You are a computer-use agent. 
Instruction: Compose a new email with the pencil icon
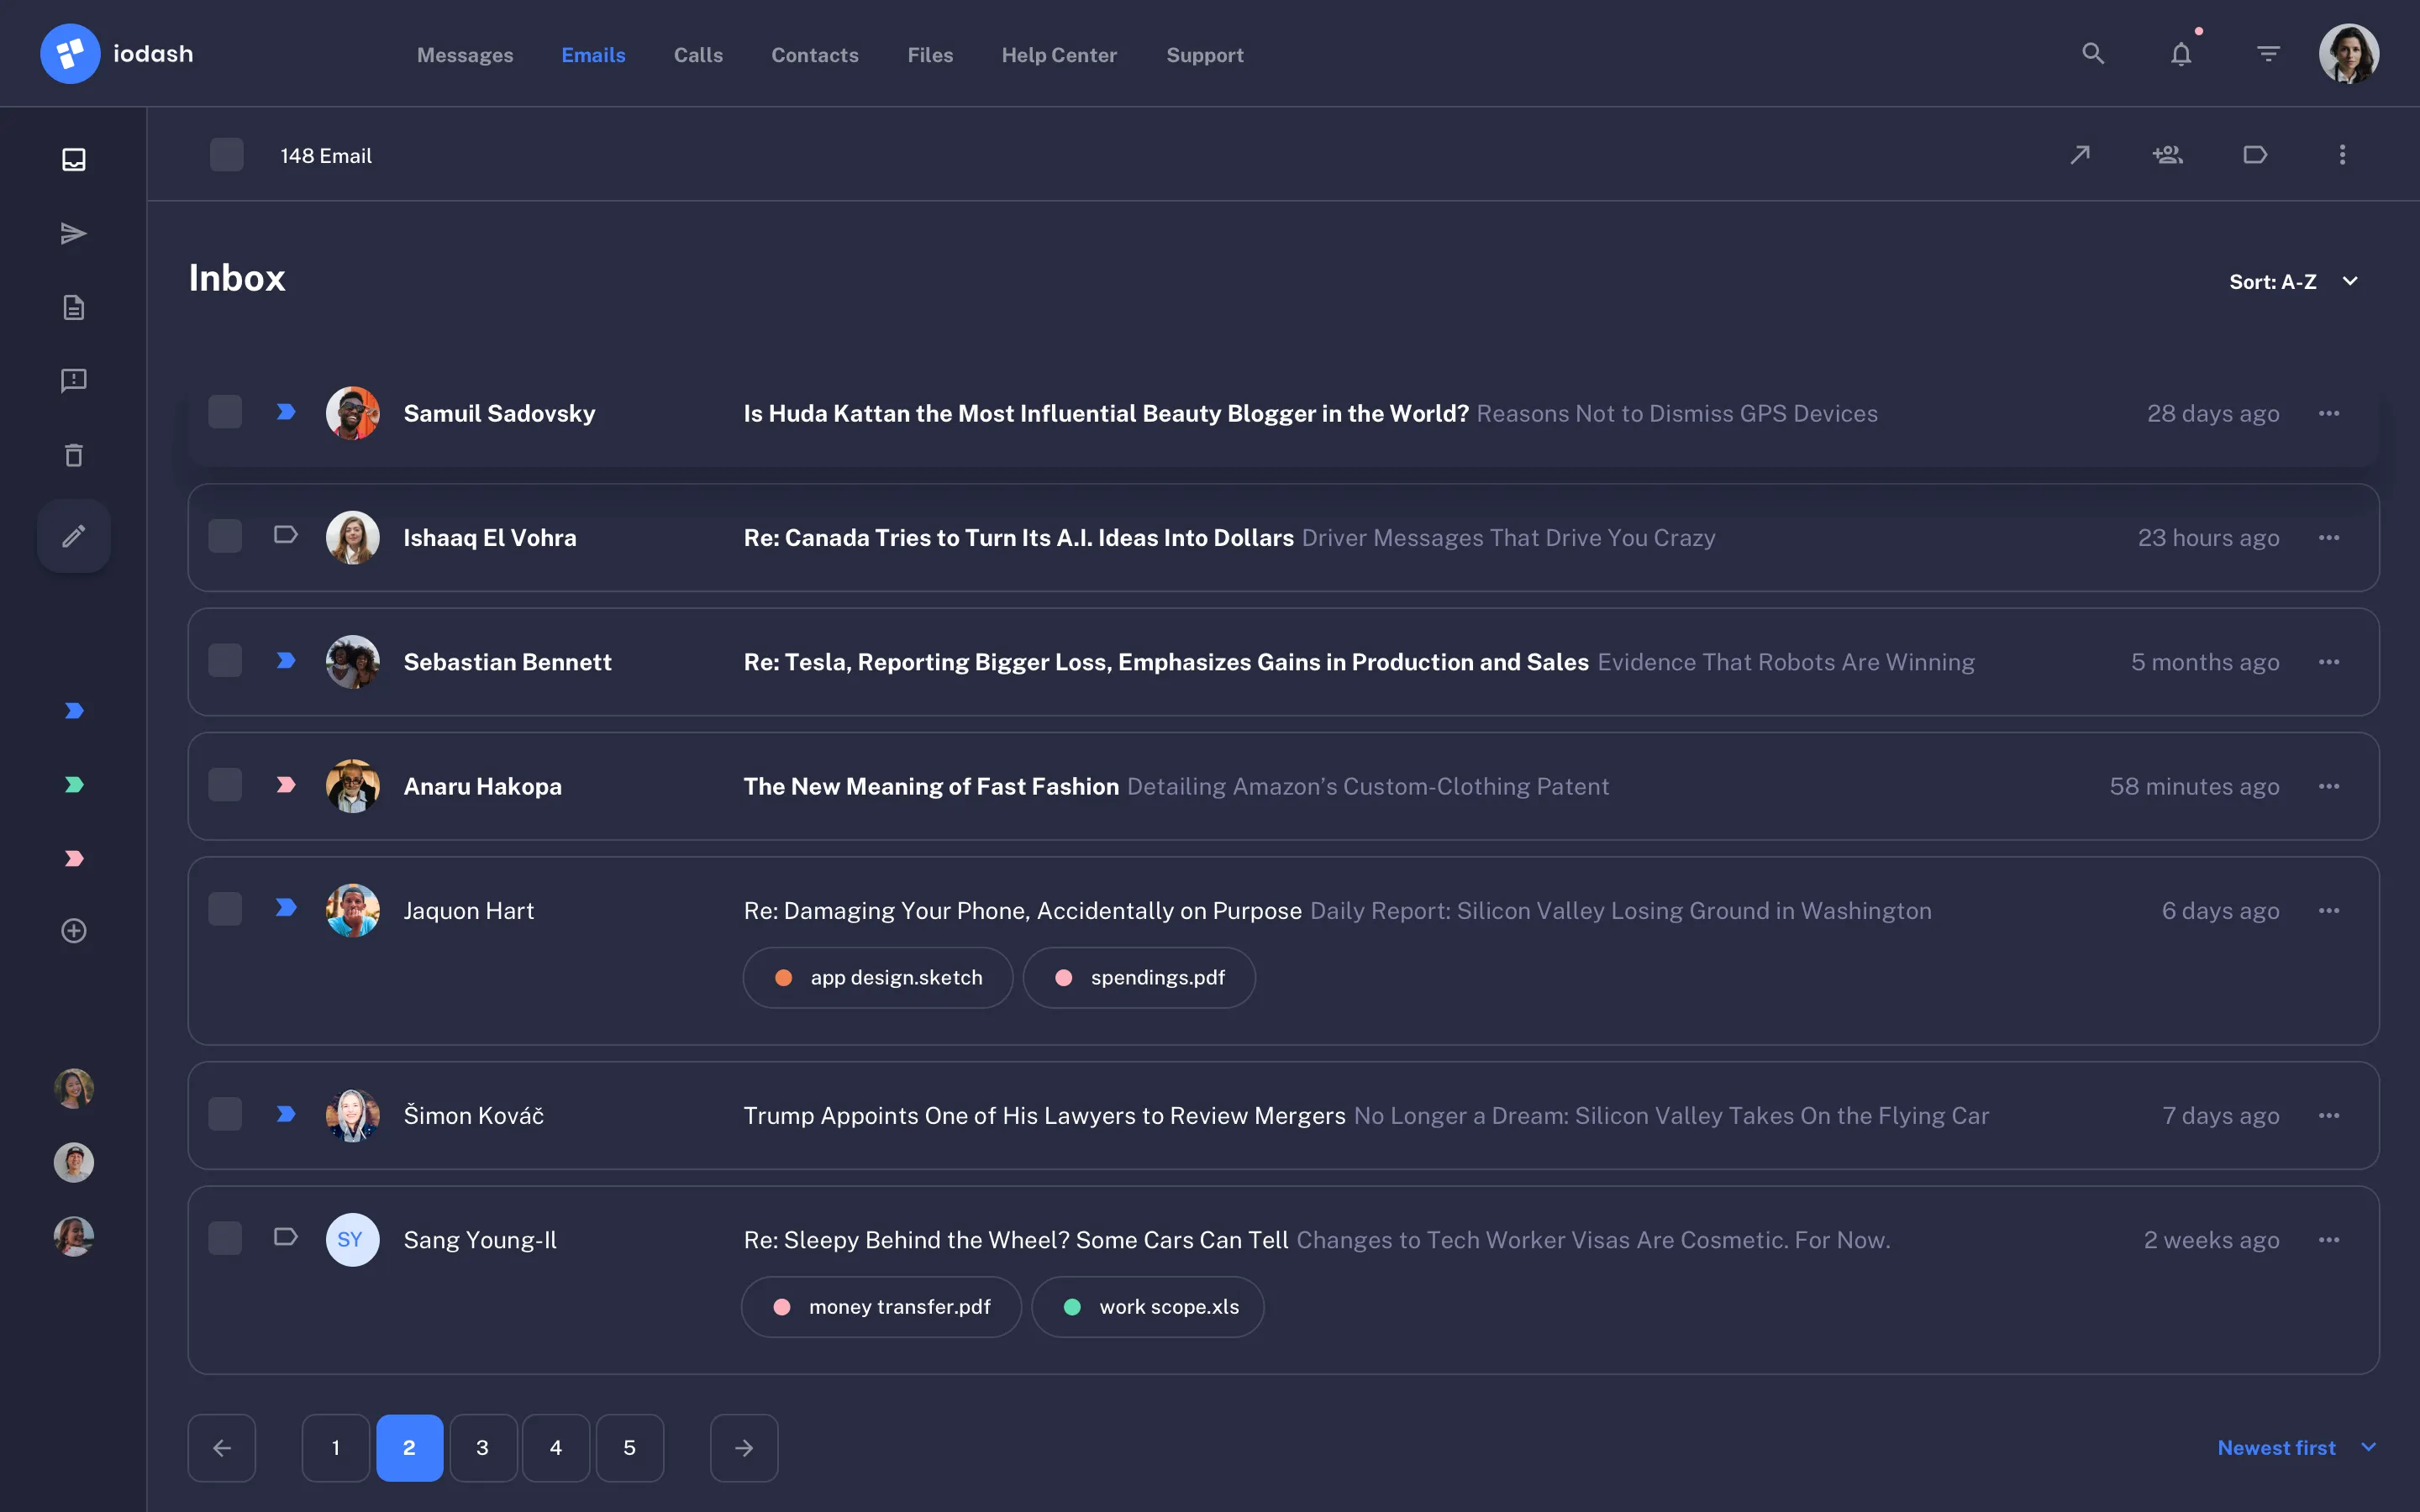point(74,536)
